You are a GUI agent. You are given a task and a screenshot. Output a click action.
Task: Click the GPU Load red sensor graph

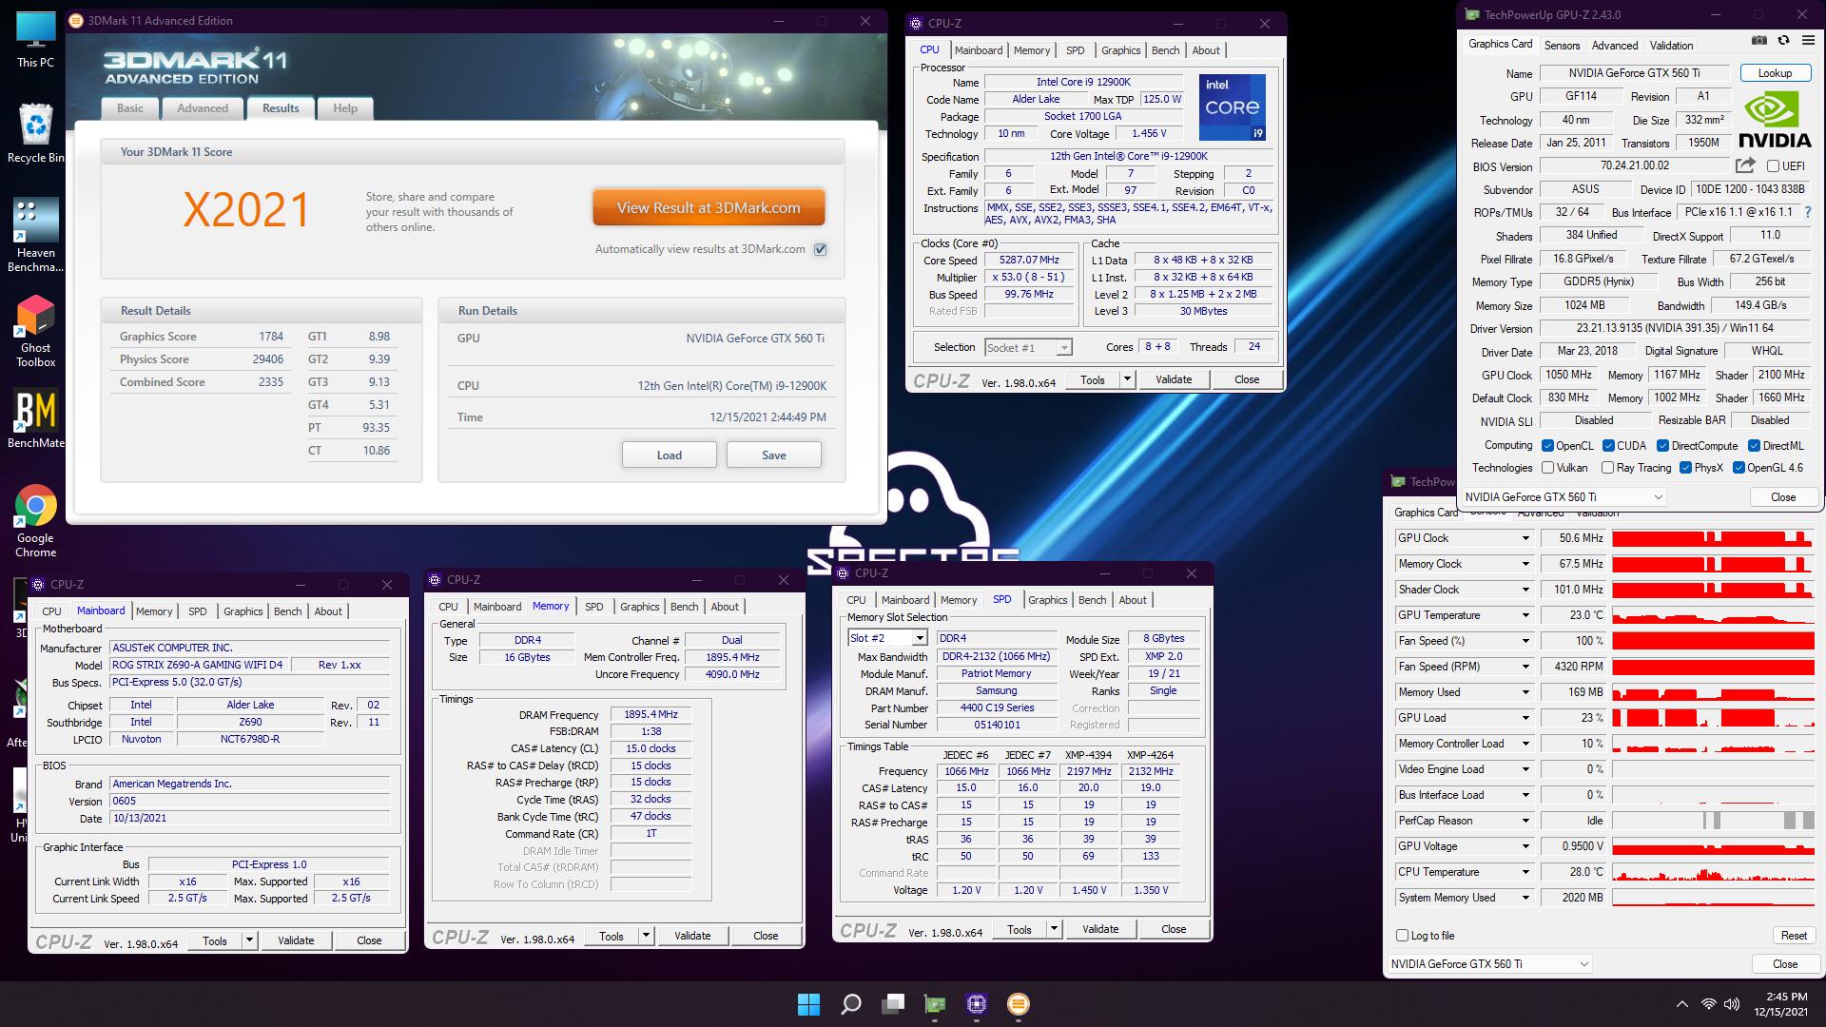click(x=1713, y=718)
